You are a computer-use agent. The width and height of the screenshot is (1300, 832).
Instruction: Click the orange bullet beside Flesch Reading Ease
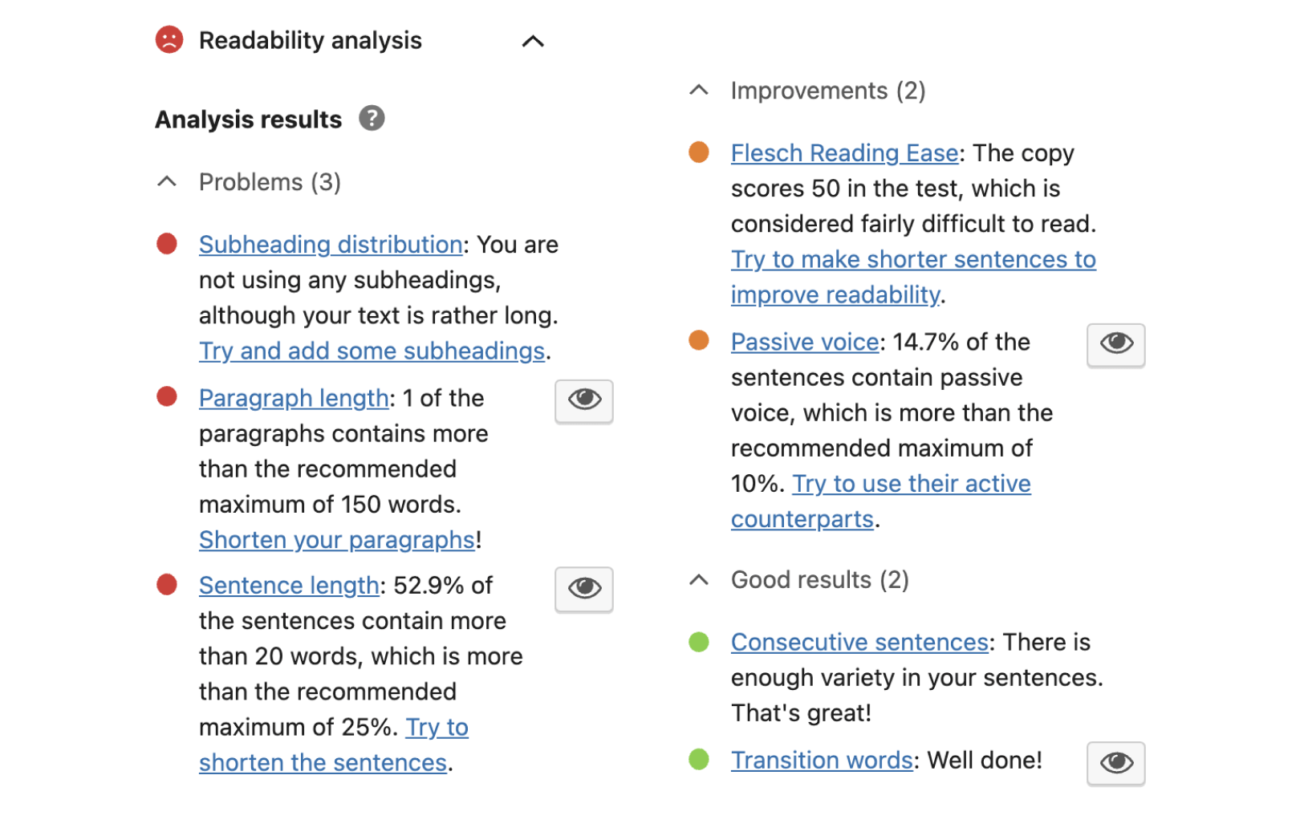pyautogui.click(x=699, y=152)
